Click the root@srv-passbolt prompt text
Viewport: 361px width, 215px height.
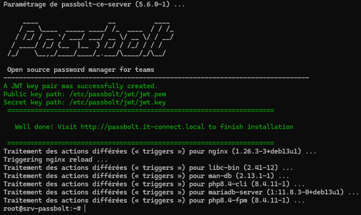[x=42, y=208]
